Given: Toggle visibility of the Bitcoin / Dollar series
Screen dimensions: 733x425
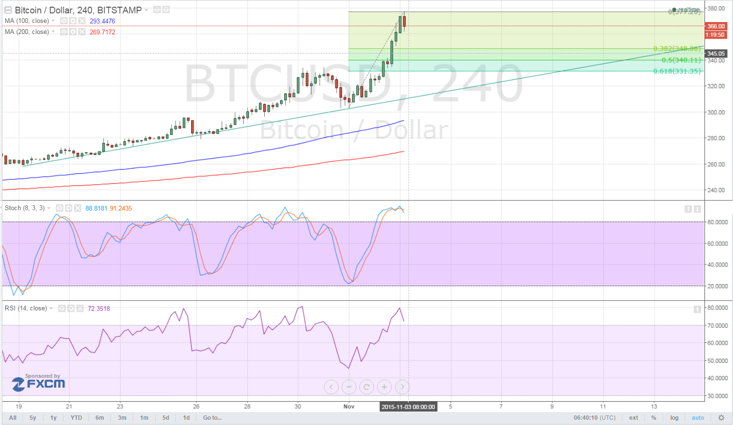Looking at the screenshot, I should pyautogui.click(x=157, y=10).
